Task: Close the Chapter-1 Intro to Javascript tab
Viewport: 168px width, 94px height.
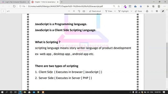Action: coord(58,2)
